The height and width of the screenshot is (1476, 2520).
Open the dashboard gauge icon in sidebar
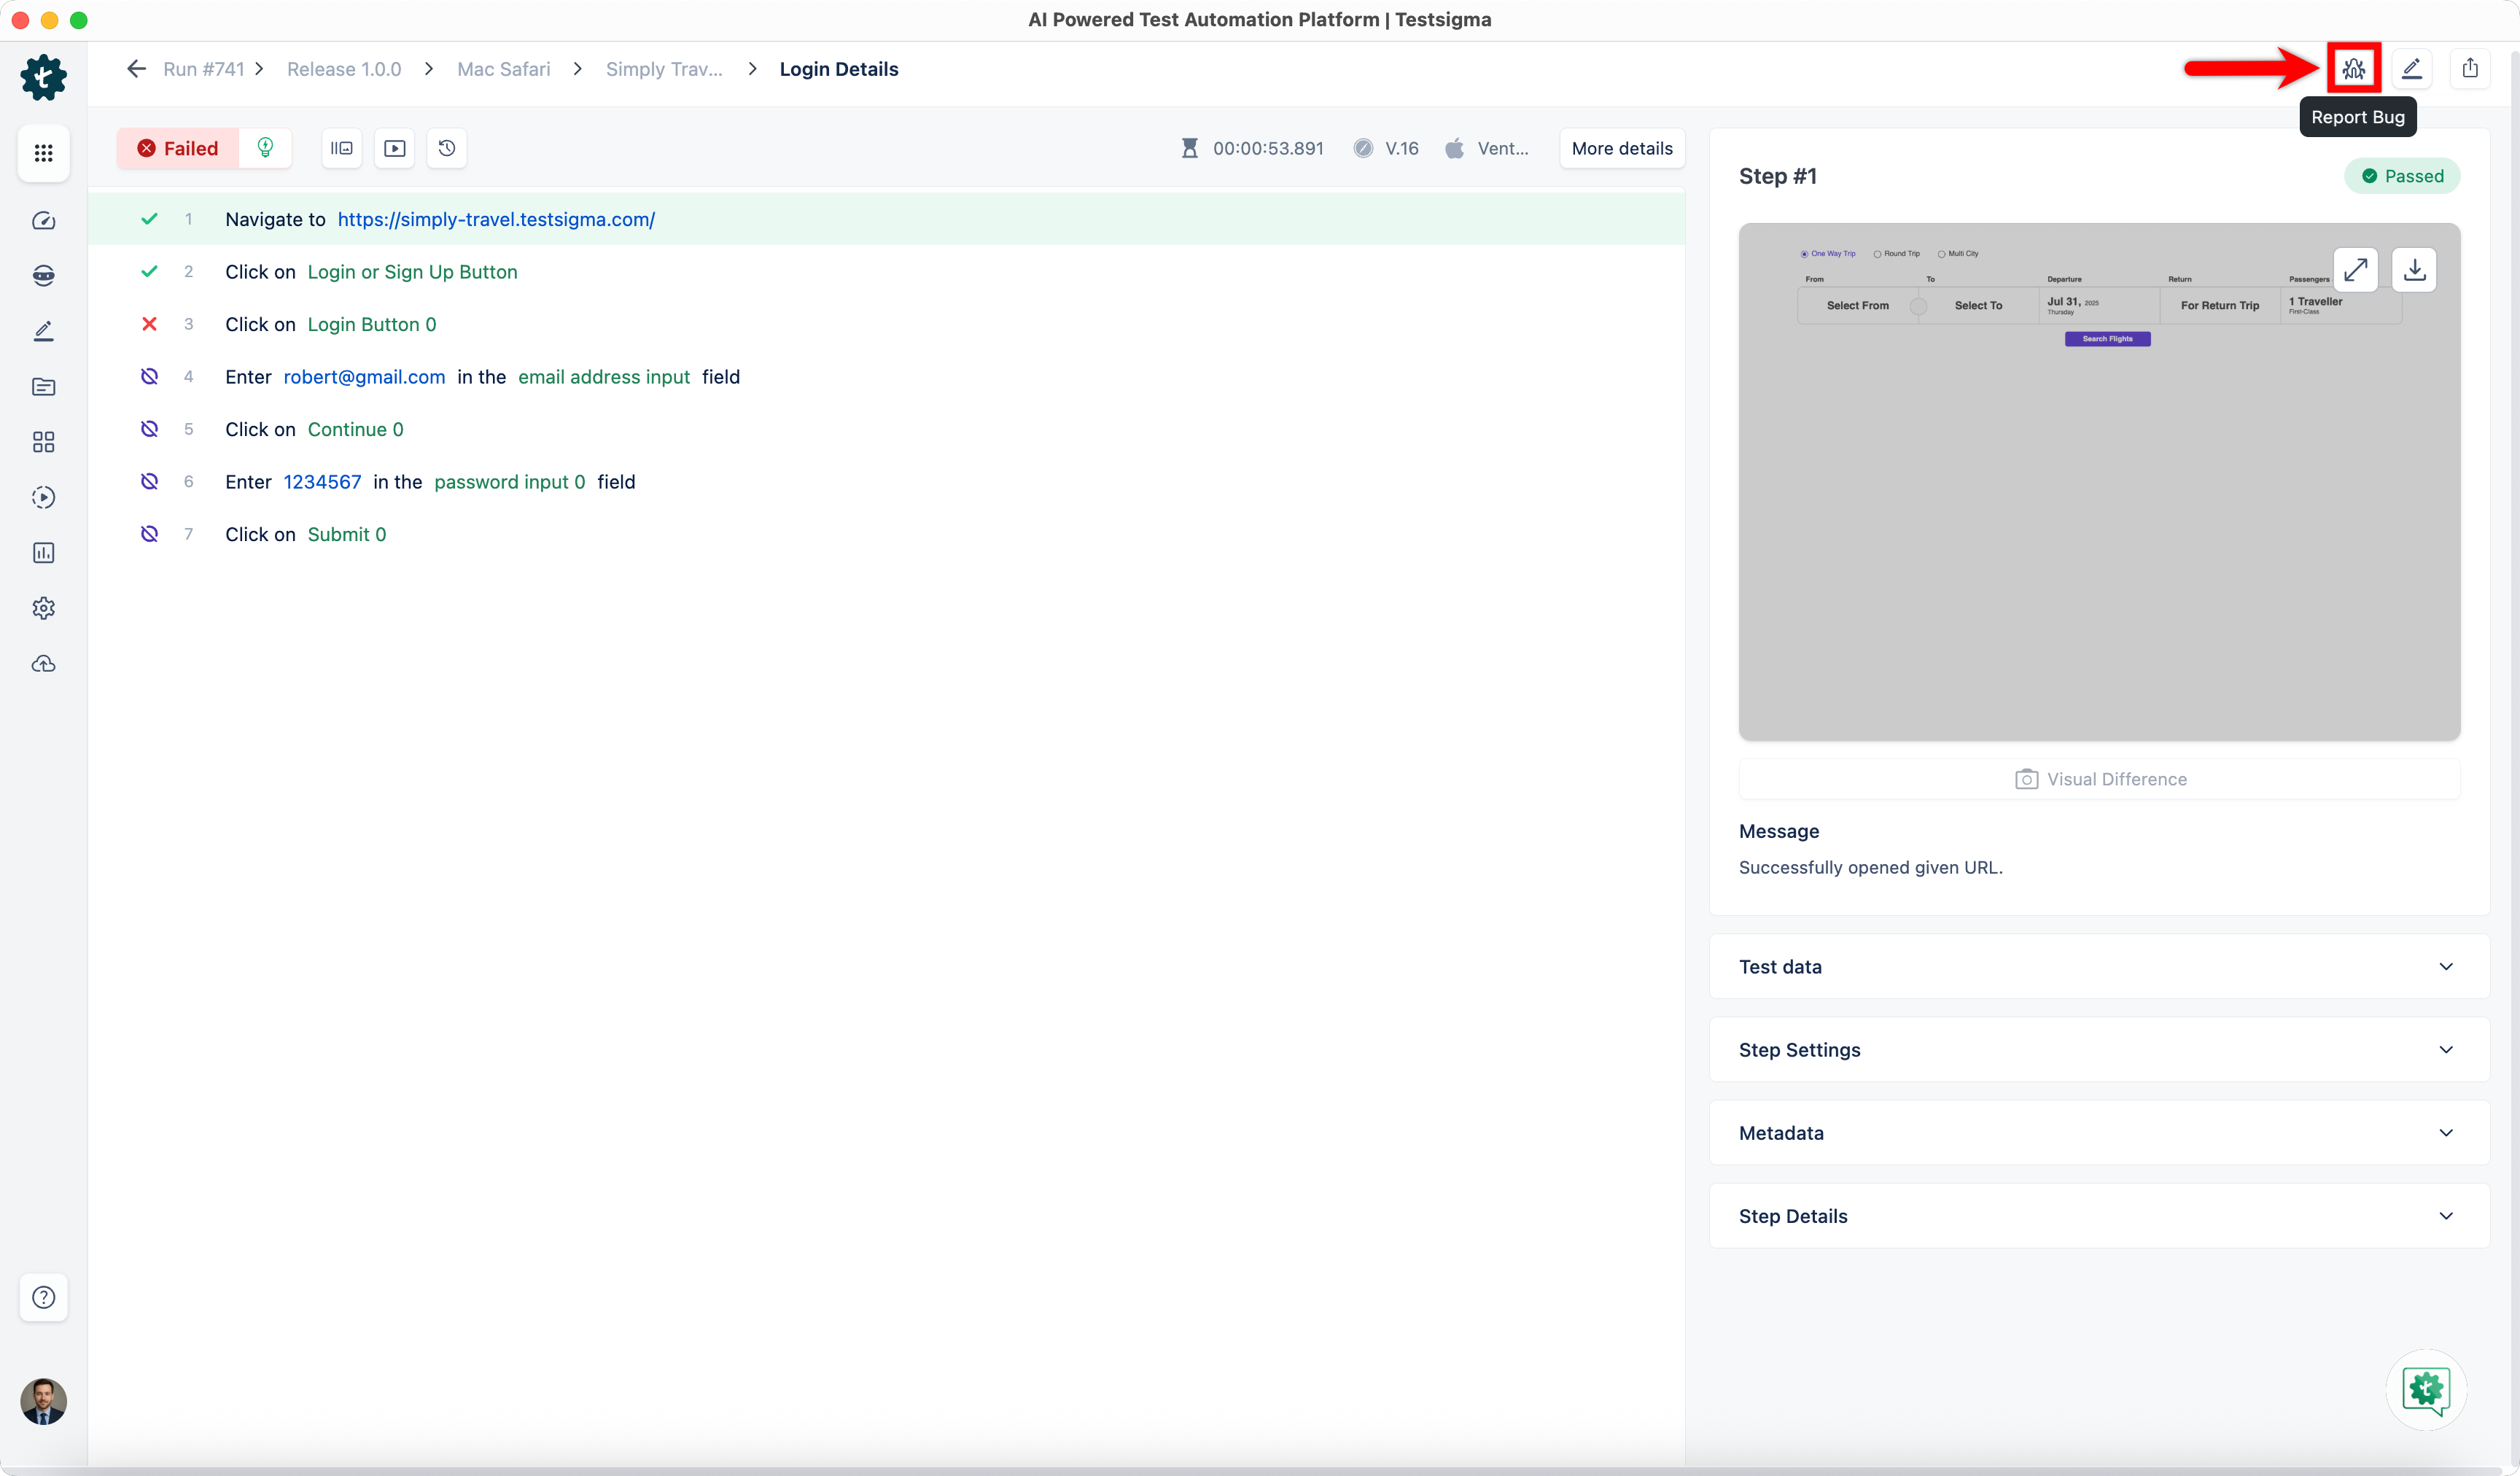pyautogui.click(x=43, y=220)
